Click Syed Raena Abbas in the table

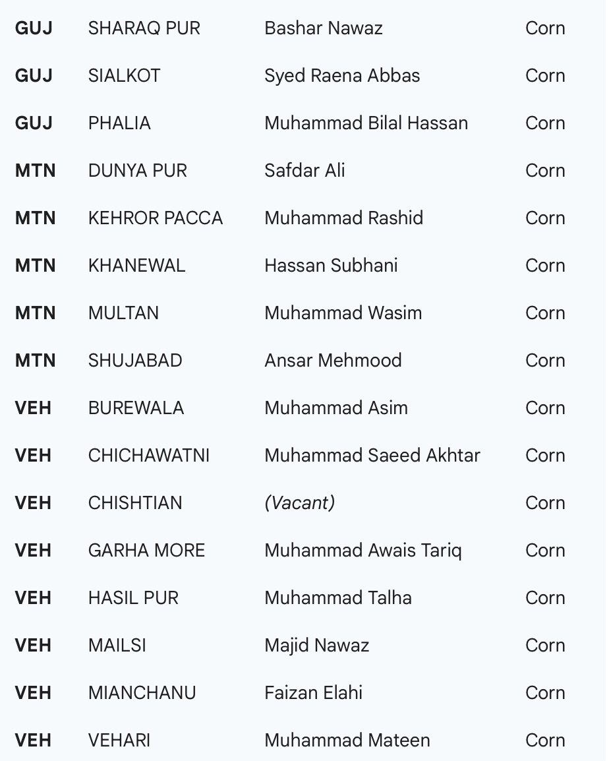point(342,76)
